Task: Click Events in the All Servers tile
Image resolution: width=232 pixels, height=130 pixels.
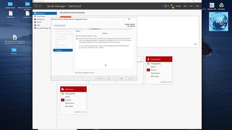Action: tap(67, 97)
